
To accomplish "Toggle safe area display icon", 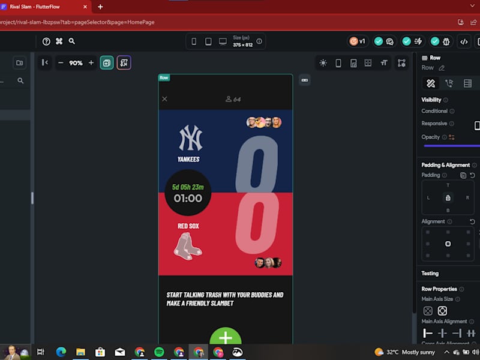I will point(353,63).
